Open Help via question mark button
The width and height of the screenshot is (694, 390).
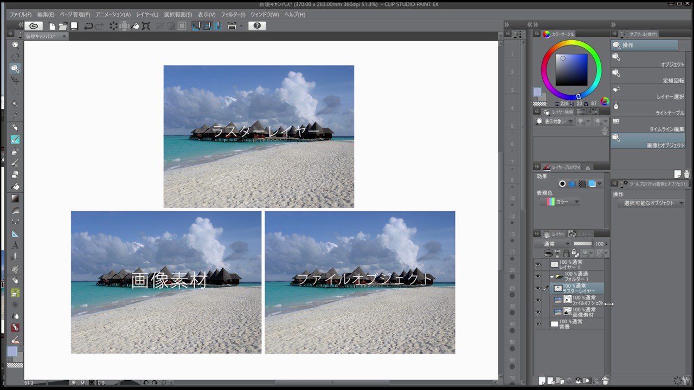257,25
